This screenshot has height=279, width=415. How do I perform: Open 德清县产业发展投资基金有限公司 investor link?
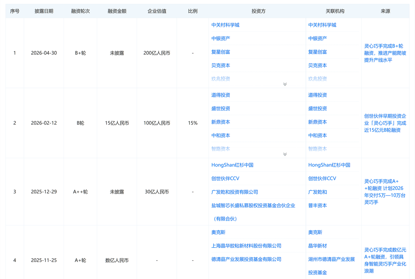pos(246,259)
